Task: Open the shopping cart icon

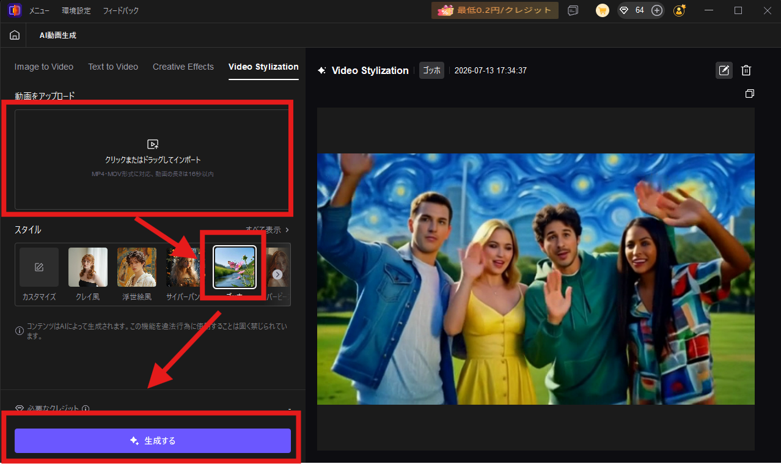Action: tap(603, 10)
